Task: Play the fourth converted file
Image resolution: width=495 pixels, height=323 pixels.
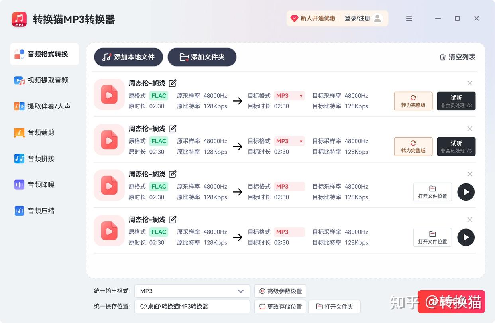Action: [x=466, y=237]
